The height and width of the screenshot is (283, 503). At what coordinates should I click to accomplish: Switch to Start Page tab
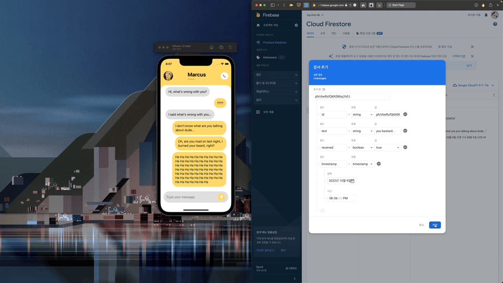[x=401, y=5]
